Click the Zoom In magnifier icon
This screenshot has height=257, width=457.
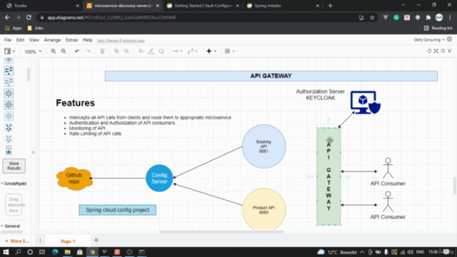tap(54, 51)
